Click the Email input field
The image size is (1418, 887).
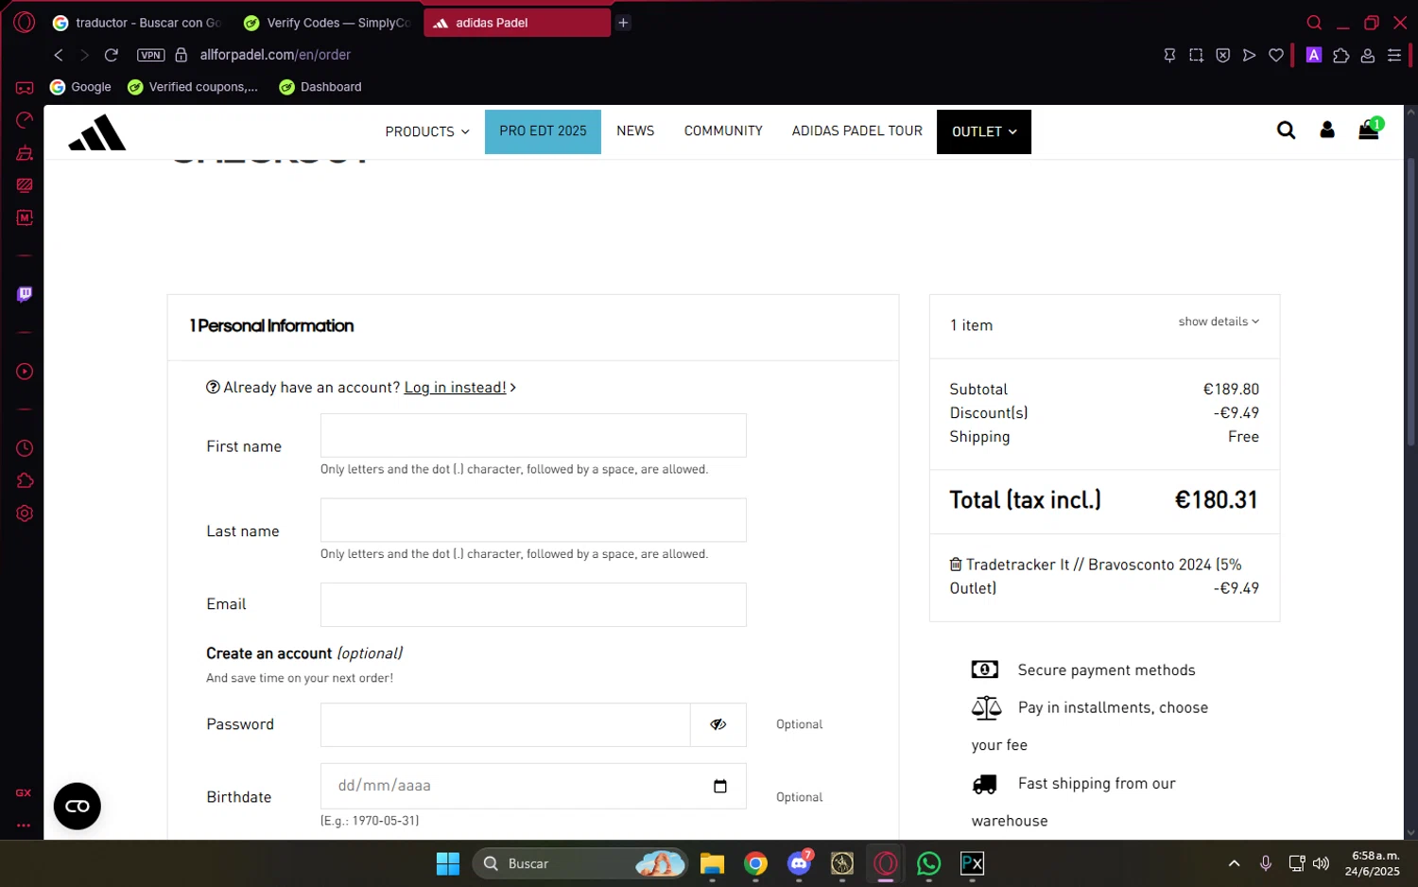(x=533, y=605)
